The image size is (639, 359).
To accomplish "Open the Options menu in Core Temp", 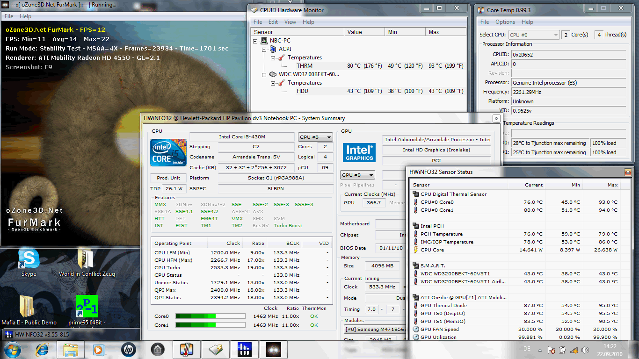I will coord(505,22).
